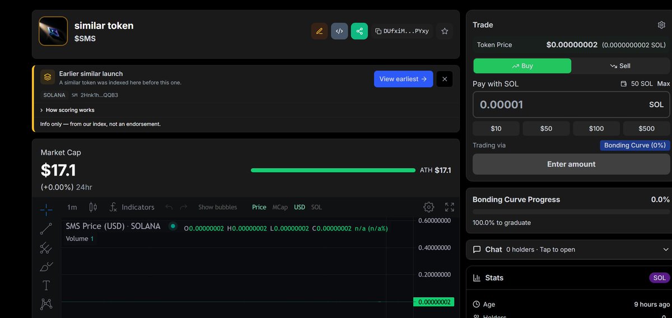Image resolution: width=672 pixels, height=318 pixels.
Task: Switch to the Sell tab
Action: tap(620, 66)
